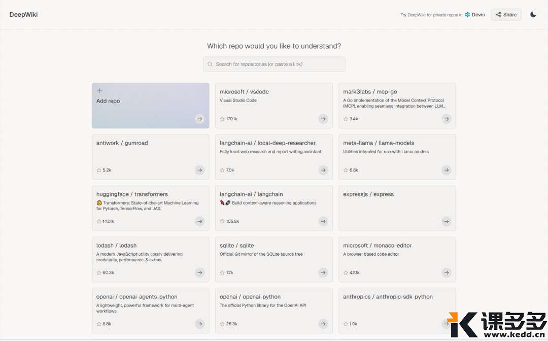Image resolution: width=548 pixels, height=341 pixels.
Task: Click the DeepWiki logo text
Action: 23,15
